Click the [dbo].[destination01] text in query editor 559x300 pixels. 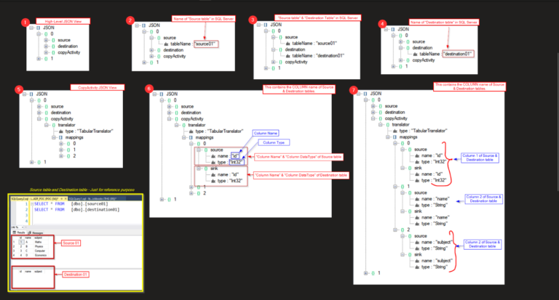coord(95,210)
